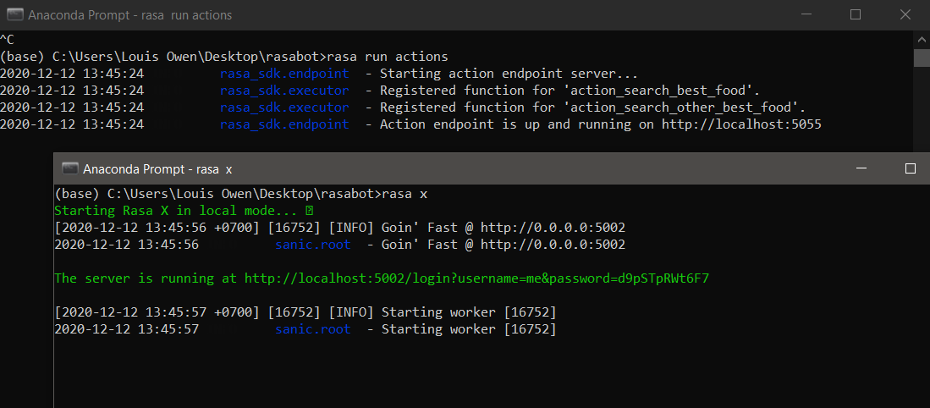Click the 'rasa run actions' command text
930x408 pixels.
tap(388, 57)
